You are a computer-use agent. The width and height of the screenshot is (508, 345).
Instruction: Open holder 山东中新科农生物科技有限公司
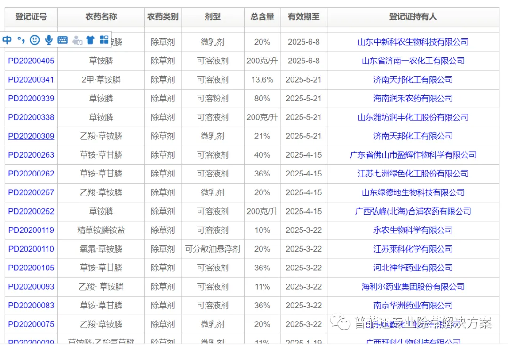(413, 42)
